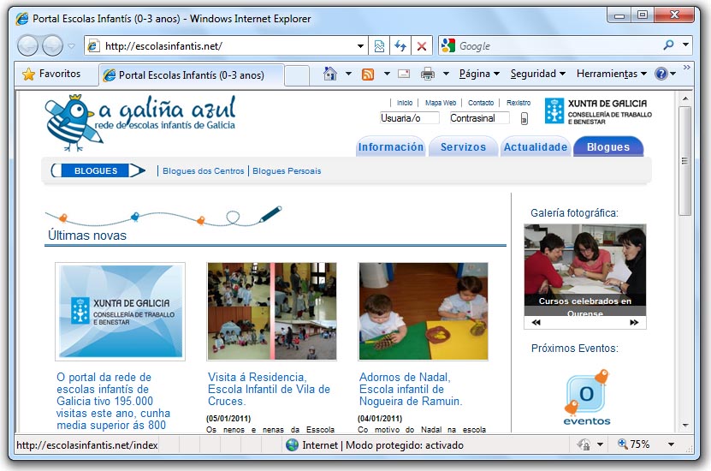
Task: Click the Xunta de Galicia header logo
Action: click(598, 111)
